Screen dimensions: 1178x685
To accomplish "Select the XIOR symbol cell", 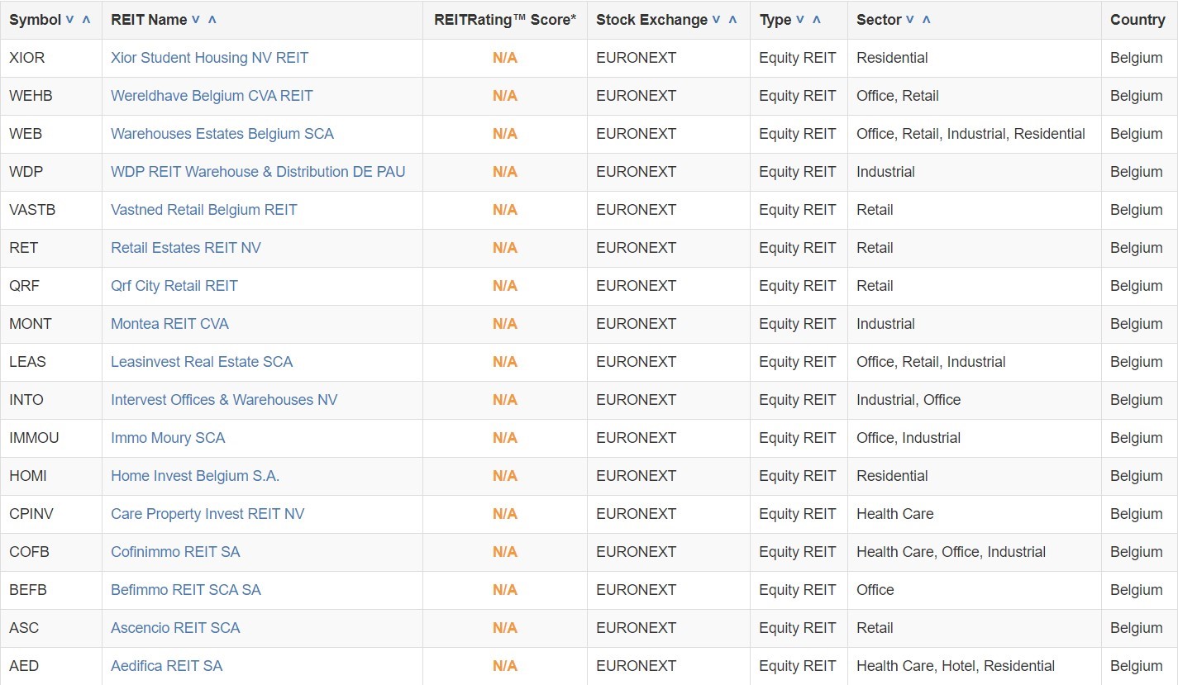I will tap(51, 58).
